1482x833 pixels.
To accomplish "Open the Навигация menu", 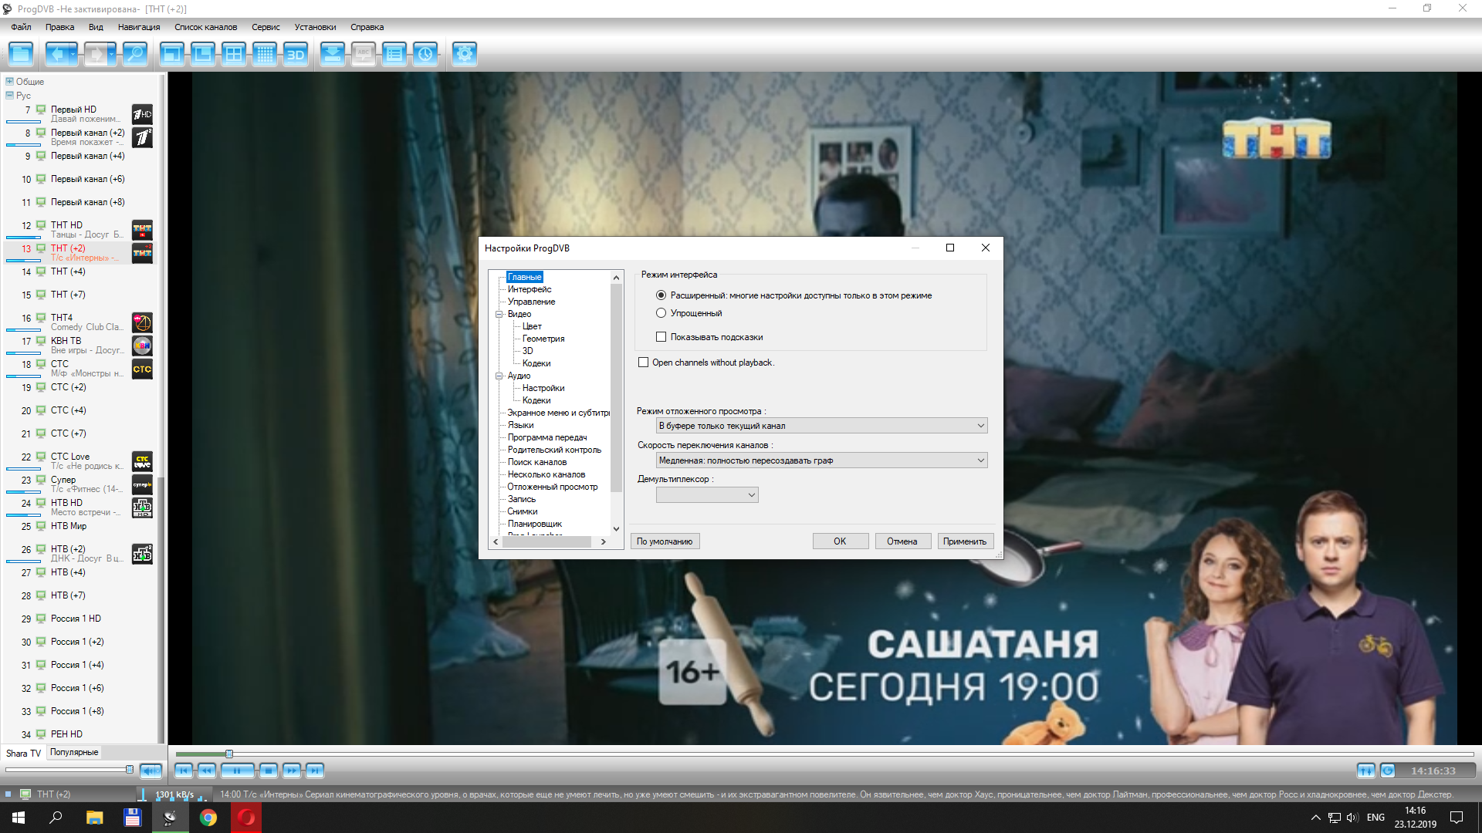I will coord(139,27).
